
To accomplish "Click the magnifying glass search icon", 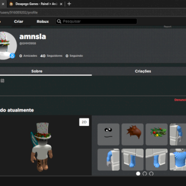I will 59,21.
